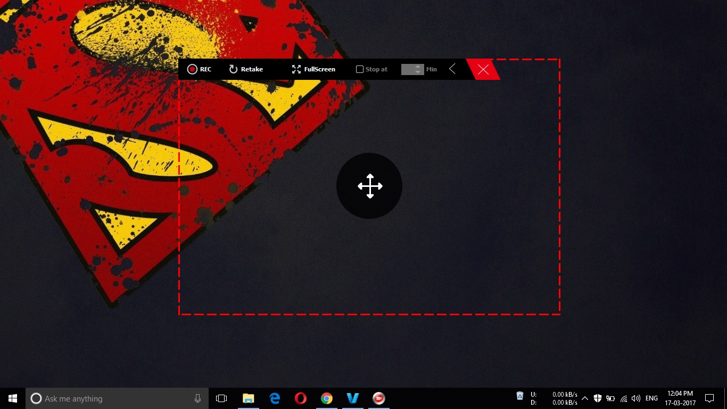
Task: Open the Action Center notifications icon
Action: pos(709,398)
